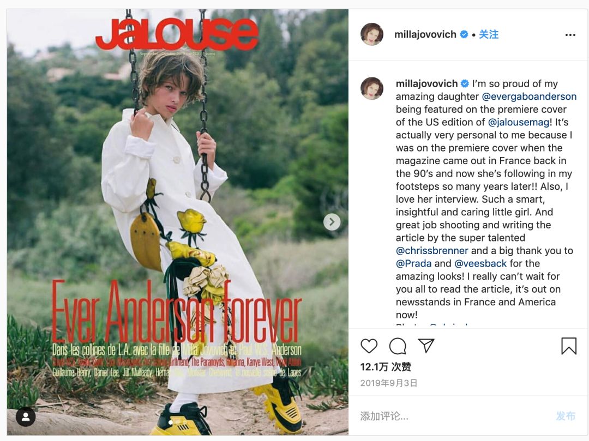The image size is (589, 441).
Task: Save the post with the bookmark icon
Action: point(569,346)
